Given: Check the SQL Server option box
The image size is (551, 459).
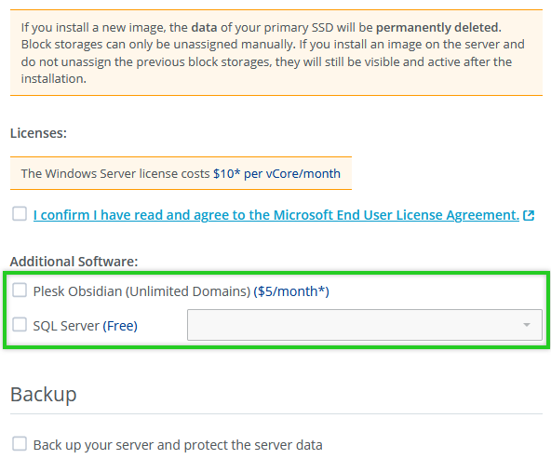Looking at the screenshot, I should pyautogui.click(x=20, y=324).
